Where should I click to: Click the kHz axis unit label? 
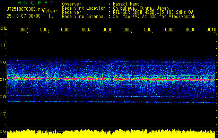[3, 28]
